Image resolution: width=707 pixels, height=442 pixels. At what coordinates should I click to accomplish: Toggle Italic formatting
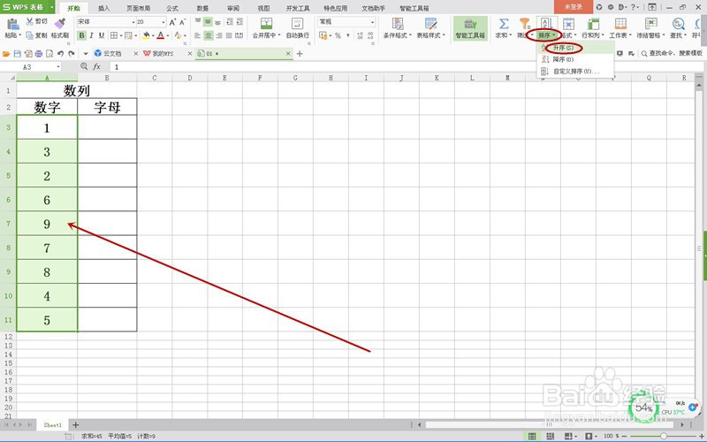pos(92,35)
